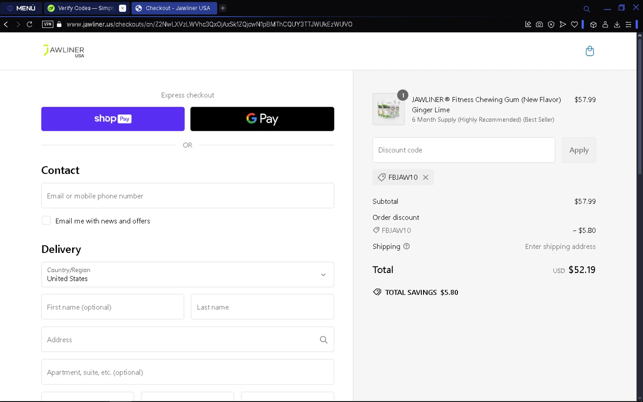643x402 pixels.
Task: Toggle the VPN badge
Action: [48, 24]
